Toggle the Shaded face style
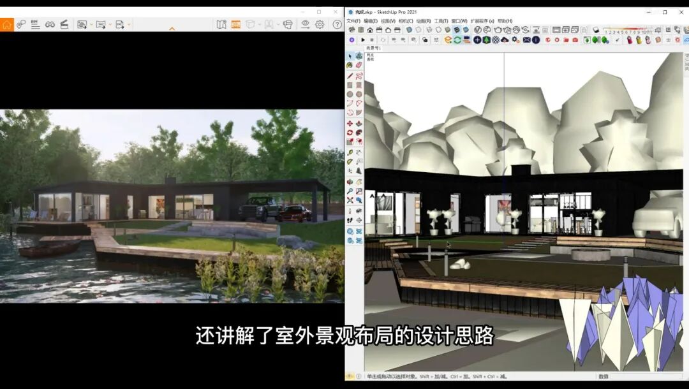The image size is (689, 389). [x=447, y=30]
